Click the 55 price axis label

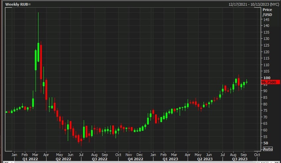(265, 137)
